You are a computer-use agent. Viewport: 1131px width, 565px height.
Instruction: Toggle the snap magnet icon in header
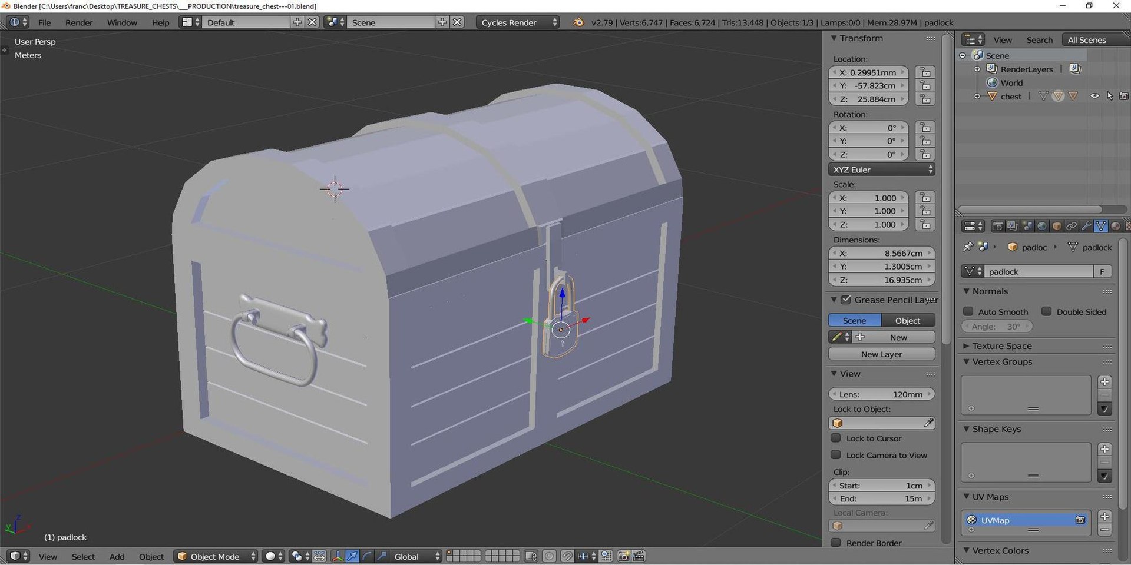567,556
